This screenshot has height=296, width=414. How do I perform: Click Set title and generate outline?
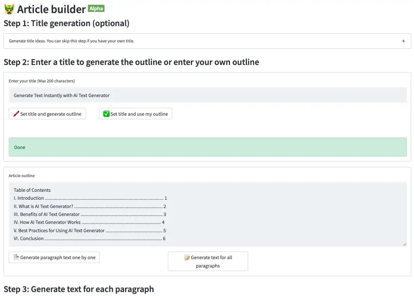[47, 114]
